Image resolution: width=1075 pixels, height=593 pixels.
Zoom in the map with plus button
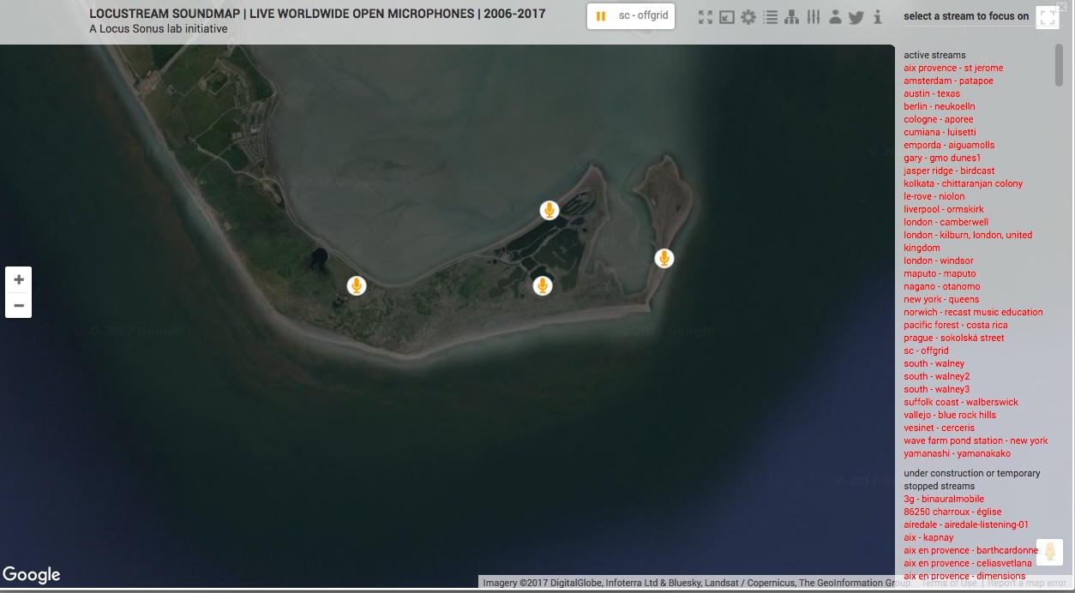pos(19,279)
